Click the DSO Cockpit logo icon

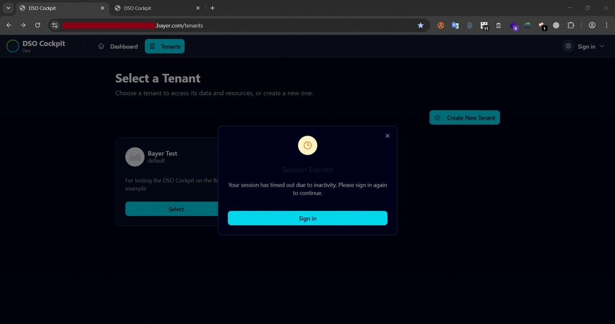click(x=12, y=46)
